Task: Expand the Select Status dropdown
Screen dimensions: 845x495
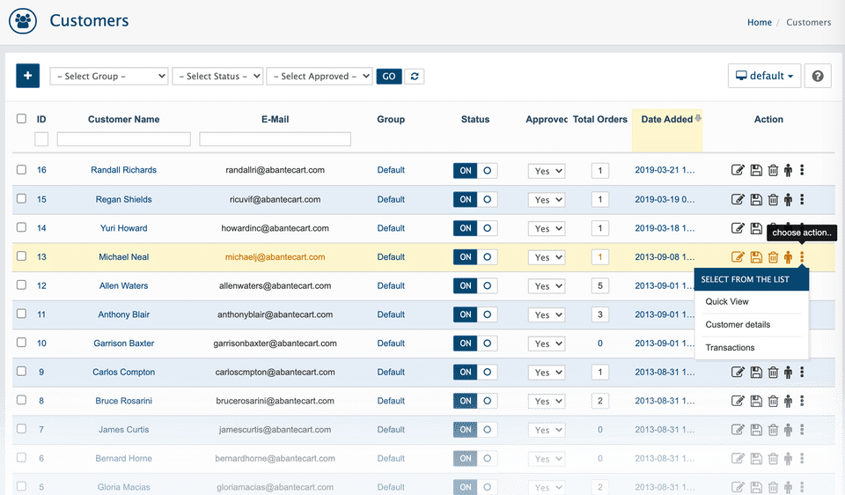Action: [217, 77]
